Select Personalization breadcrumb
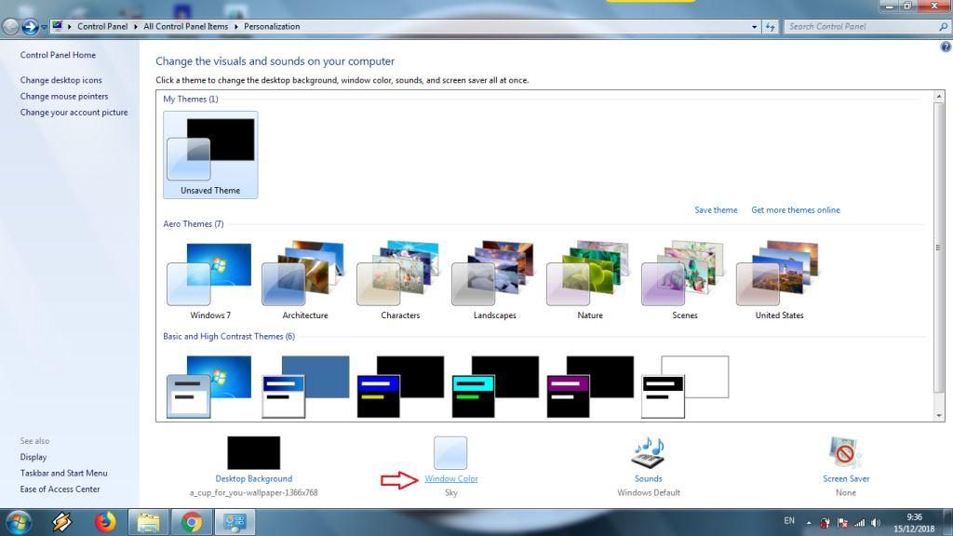Viewport: 953px width, 536px height. coord(272,27)
